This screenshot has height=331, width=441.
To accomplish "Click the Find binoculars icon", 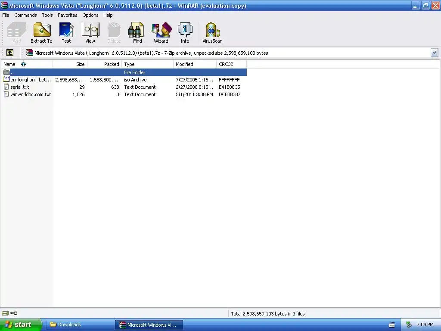I will tap(136, 30).
